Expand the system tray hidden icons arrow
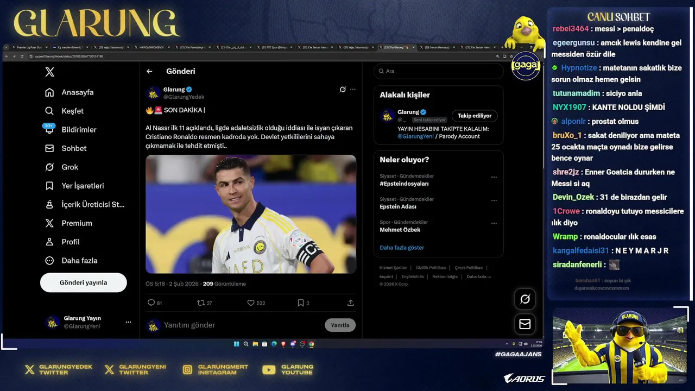 point(507,344)
